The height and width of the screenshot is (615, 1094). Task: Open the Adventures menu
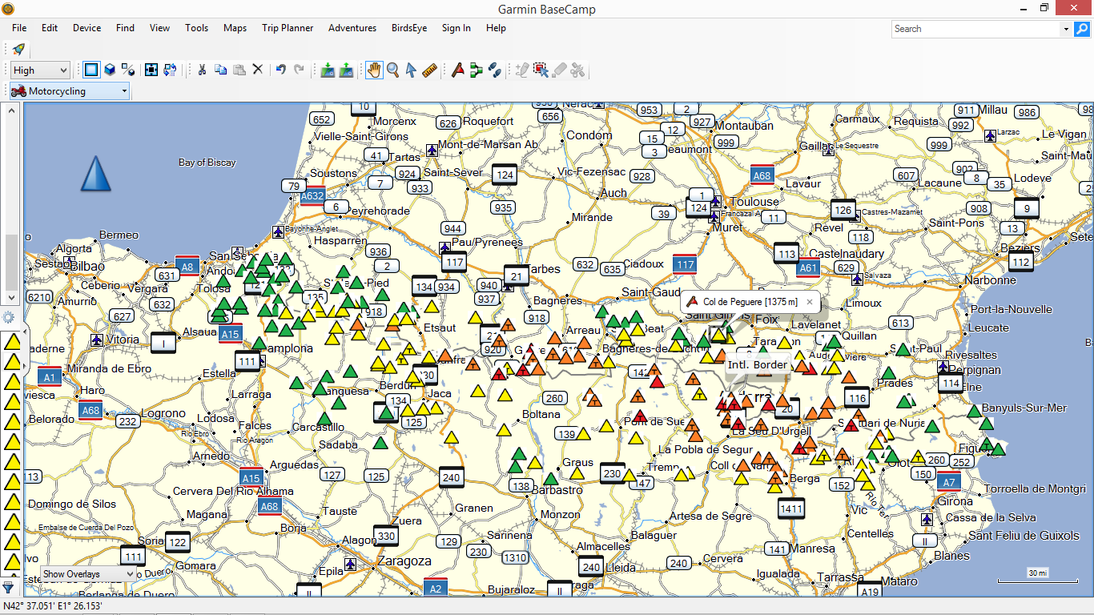click(352, 28)
